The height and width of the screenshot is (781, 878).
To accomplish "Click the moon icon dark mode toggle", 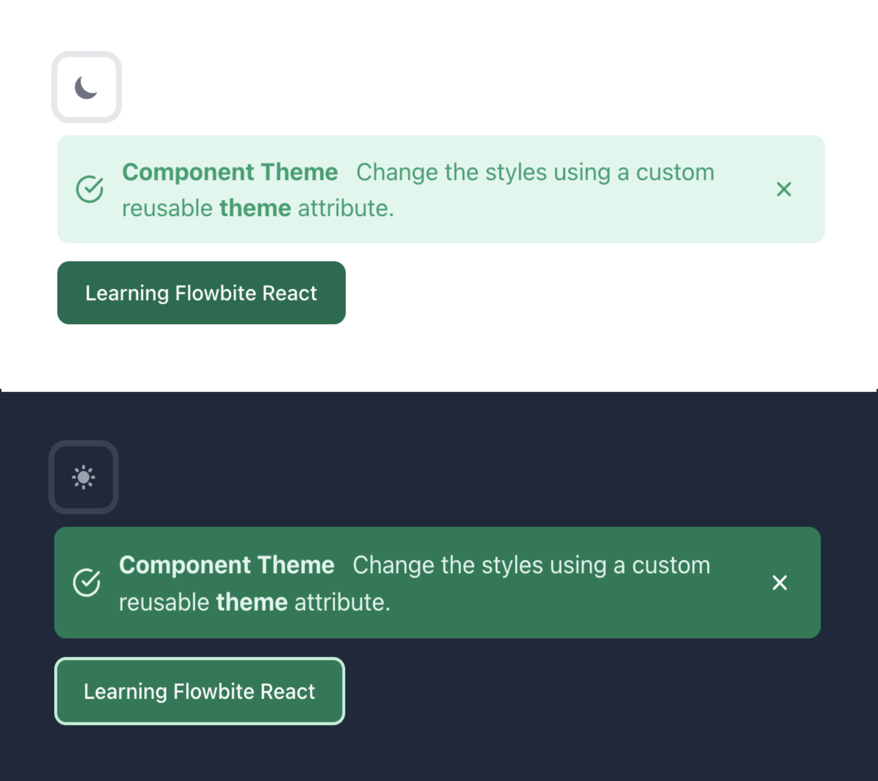I will pos(86,87).
